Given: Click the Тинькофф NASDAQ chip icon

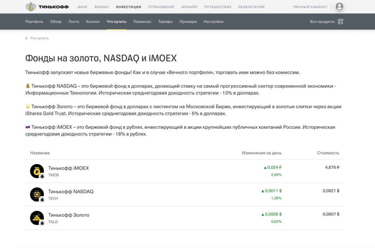Looking at the screenshot, I should (x=37, y=194).
